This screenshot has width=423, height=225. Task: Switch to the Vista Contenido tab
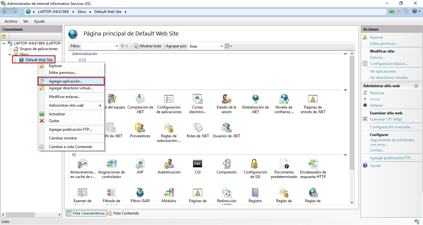click(x=123, y=213)
